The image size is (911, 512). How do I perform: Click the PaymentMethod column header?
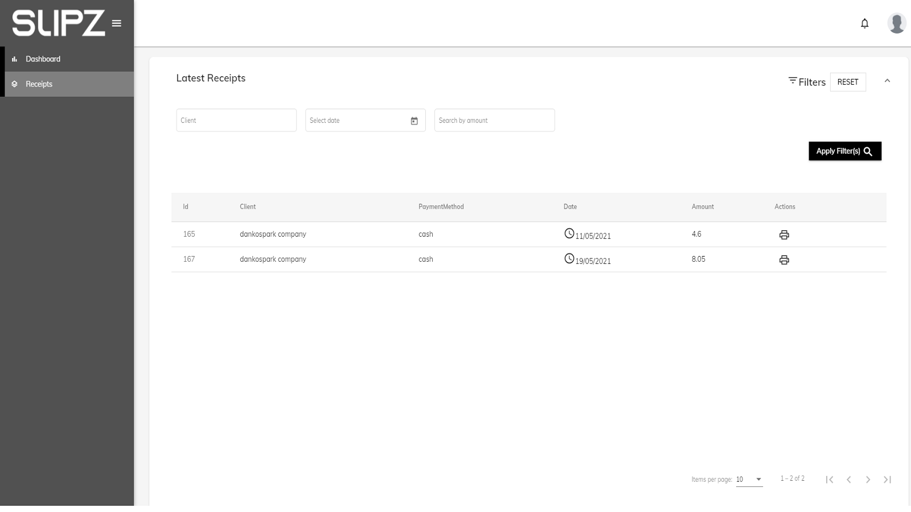click(441, 207)
